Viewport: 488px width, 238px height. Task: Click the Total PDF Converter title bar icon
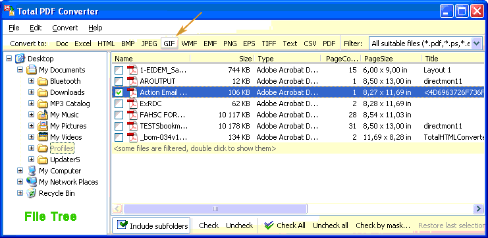pos(9,11)
